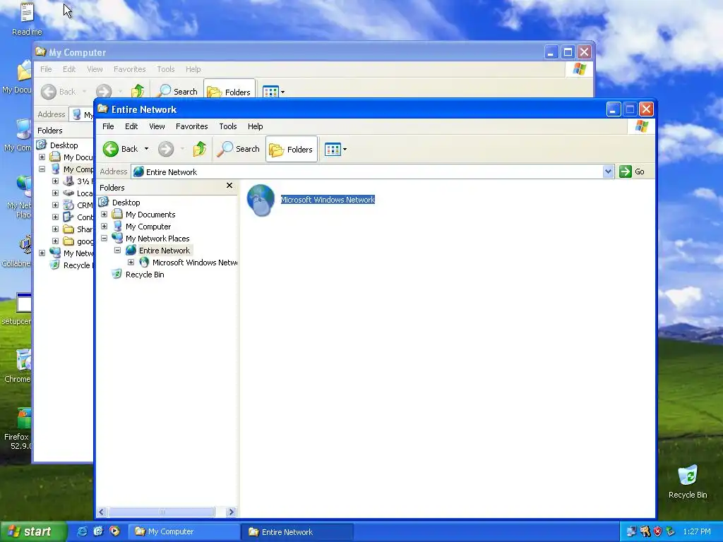Screen dimensions: 723x542
Task: Click the network connection tray icon
Action: pos(632,532)
